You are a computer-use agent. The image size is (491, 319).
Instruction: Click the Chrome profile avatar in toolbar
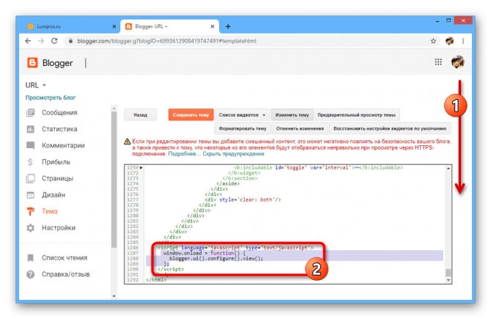(x=450, y=41)
